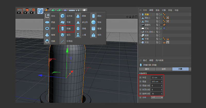
Task: Click the 高度 input field
Action: (x=156, y=81)
